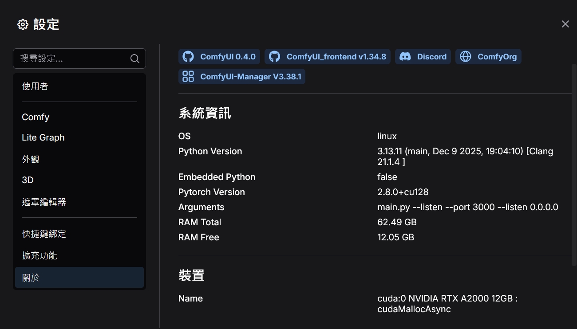Click the ComfyUI-Manager grid icon
The height and width of the screenshot is (329, 577).
pyautogui.click(x=188, y=77)
